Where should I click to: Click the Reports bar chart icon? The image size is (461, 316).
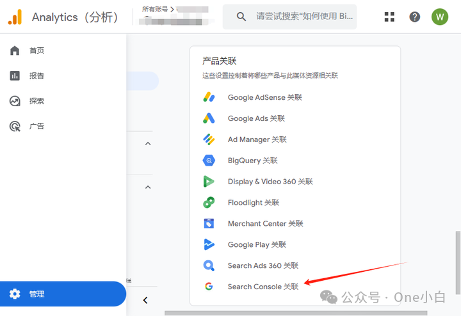pos(15,75)
